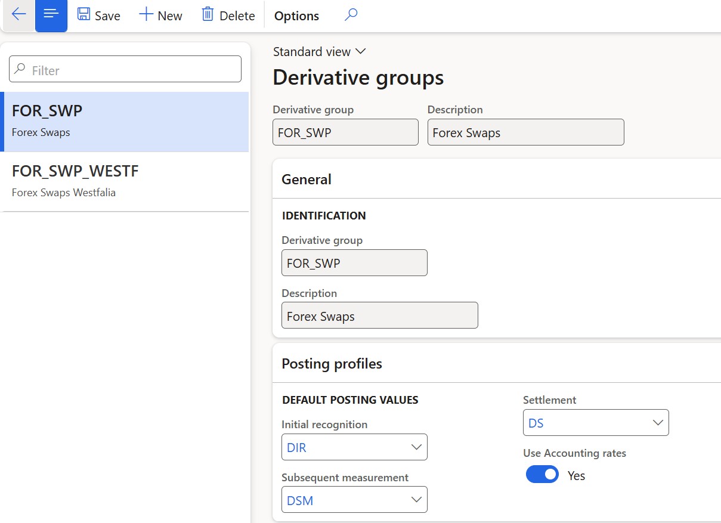Click the New plus icon
721x523 pixels.
click(x=146, y=14)
